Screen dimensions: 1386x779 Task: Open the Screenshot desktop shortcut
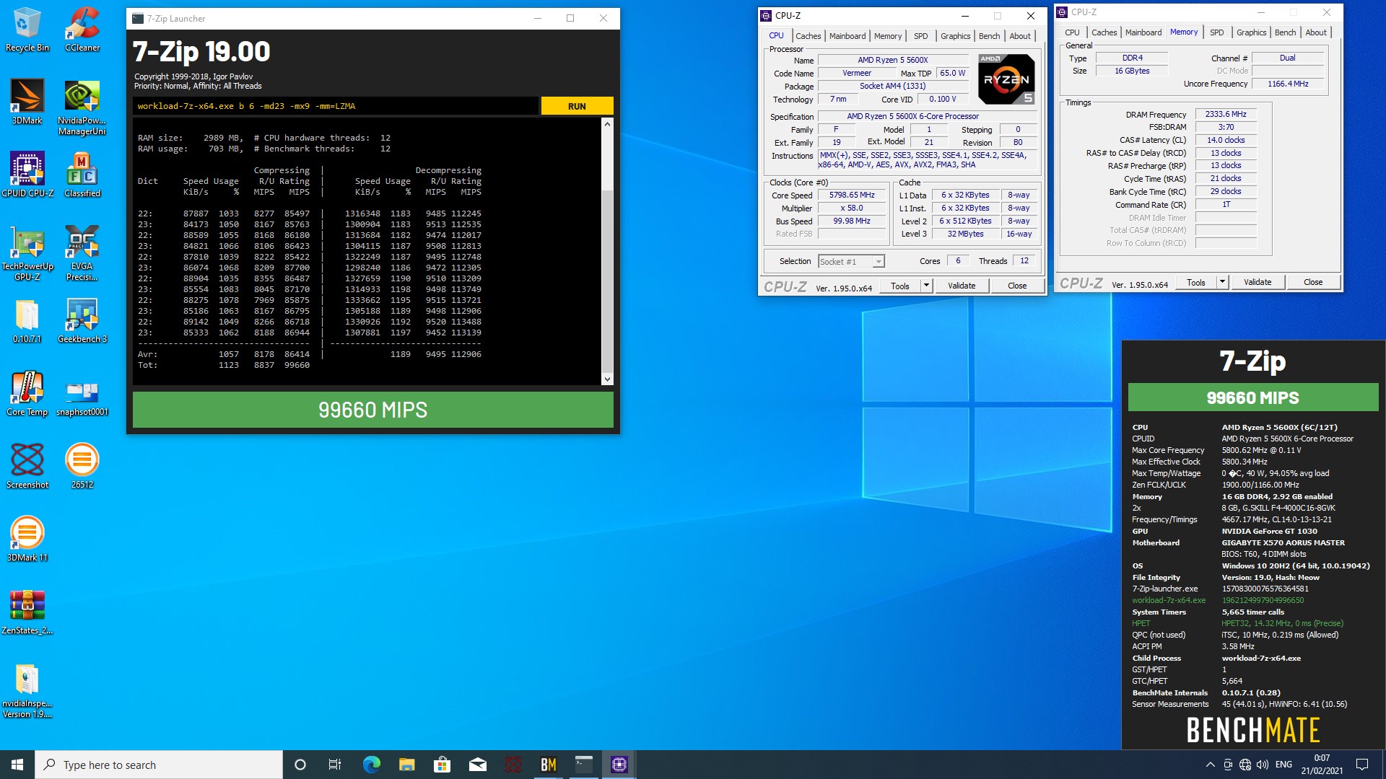(27, 466)
